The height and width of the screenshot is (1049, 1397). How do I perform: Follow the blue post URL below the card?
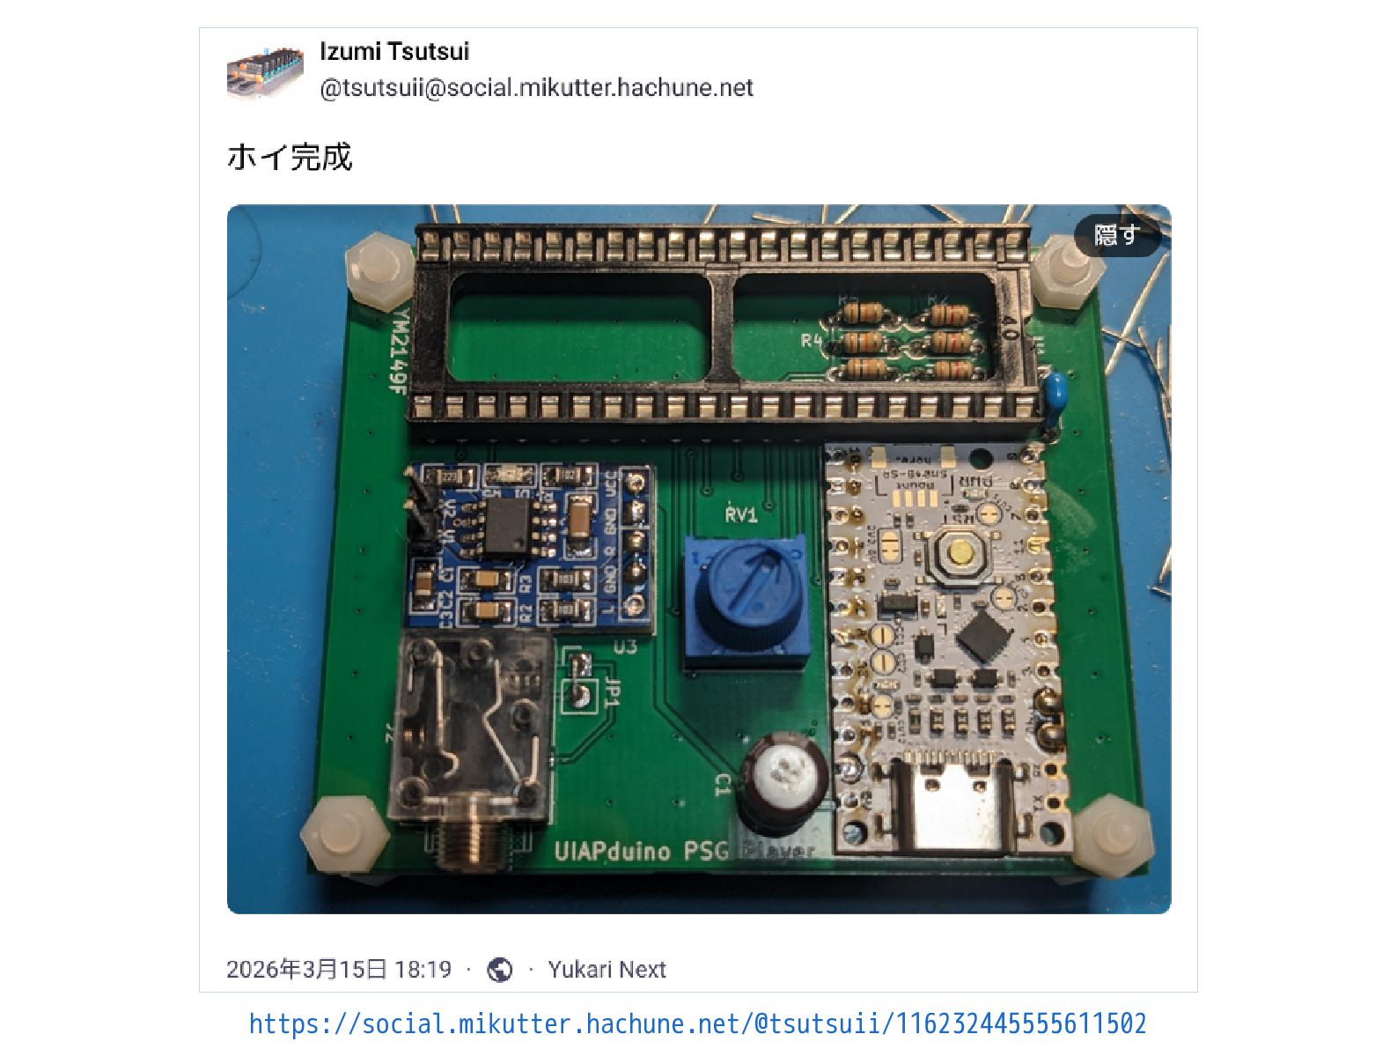pyautogui.click(x=697, y=1023)
